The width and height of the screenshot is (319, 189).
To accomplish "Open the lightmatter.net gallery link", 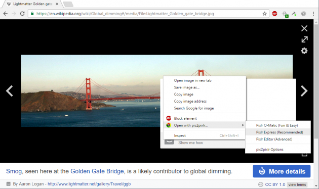I will [x=89, y=184].
